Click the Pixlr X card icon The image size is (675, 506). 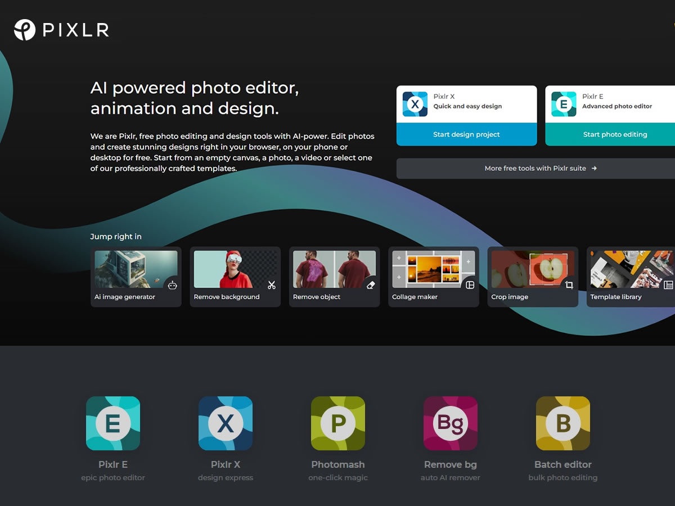click(415, 104)
